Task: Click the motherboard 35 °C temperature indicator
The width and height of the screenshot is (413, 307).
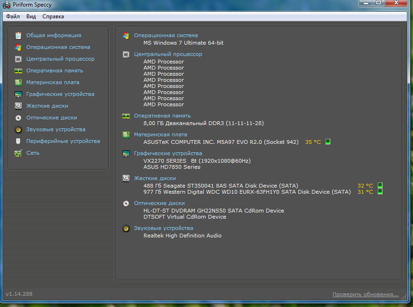Action: (x=313, y=142)
